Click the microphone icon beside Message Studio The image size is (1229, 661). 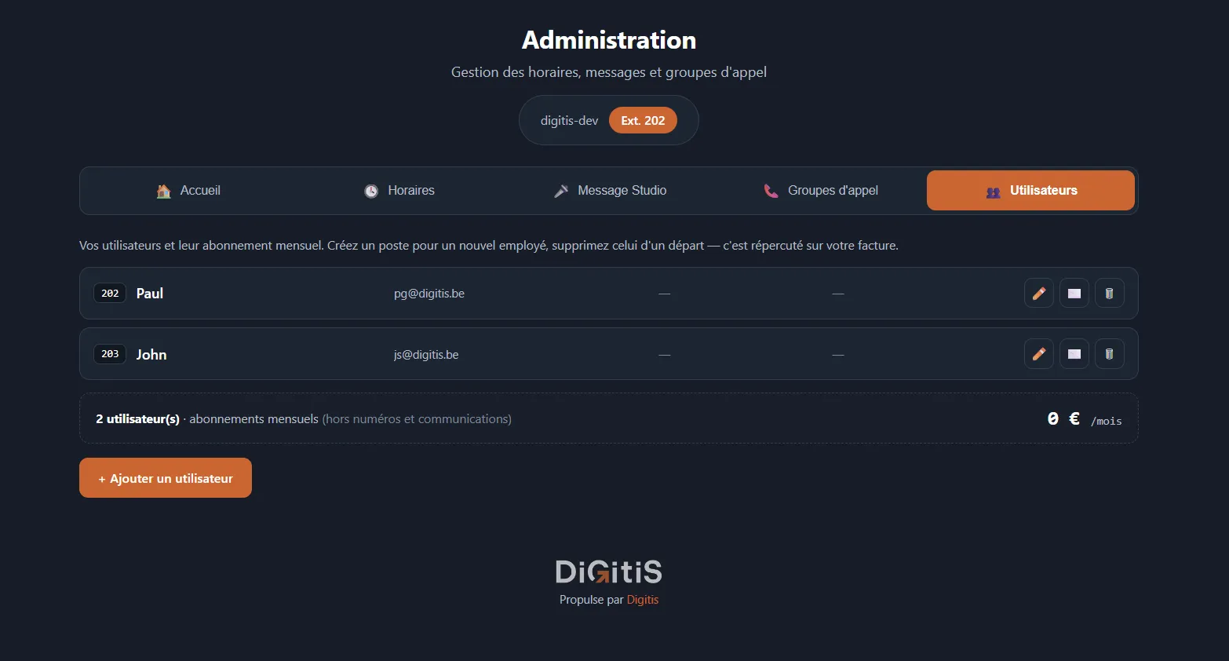point(560,191)
